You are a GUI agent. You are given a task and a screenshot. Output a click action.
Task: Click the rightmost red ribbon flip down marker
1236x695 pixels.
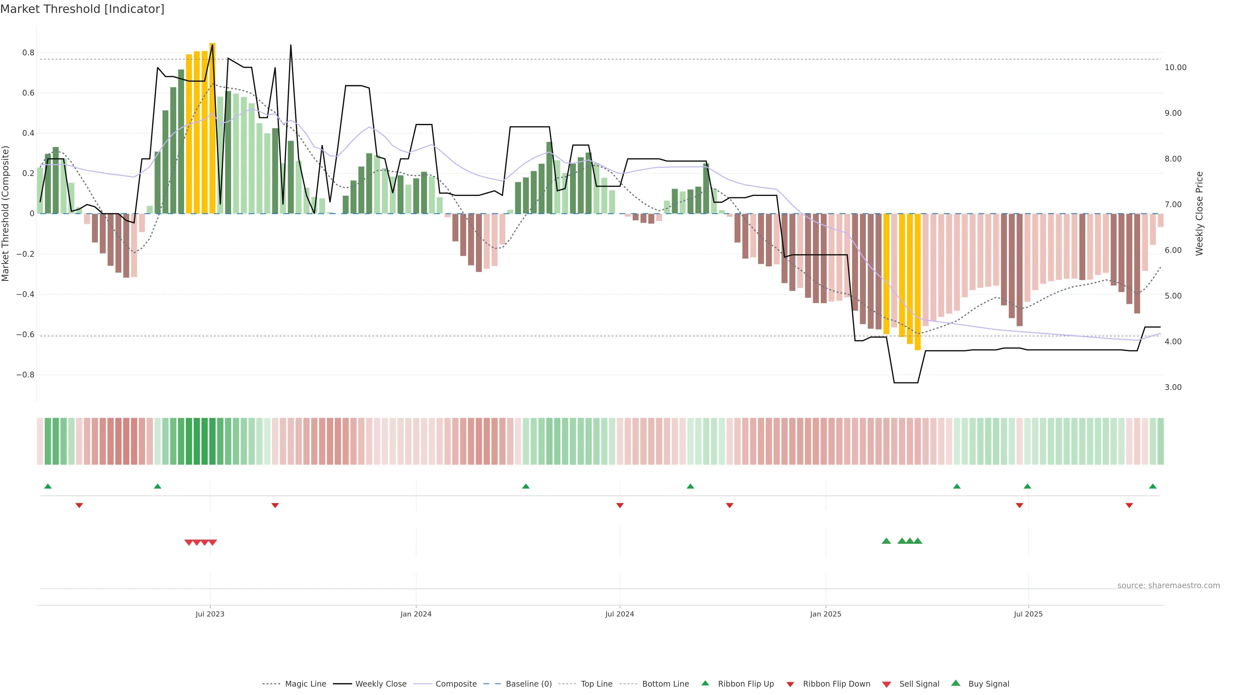1129,505
